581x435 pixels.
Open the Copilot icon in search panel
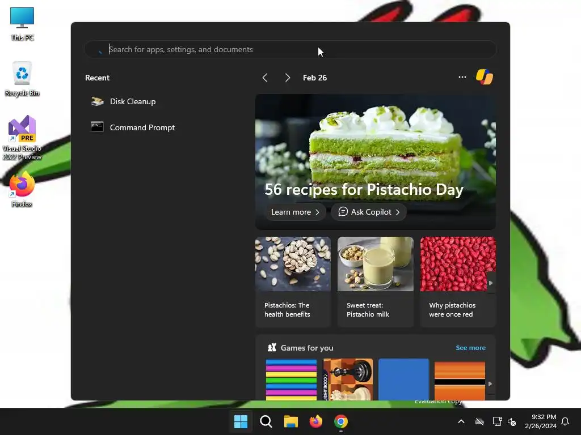[485, 77]
